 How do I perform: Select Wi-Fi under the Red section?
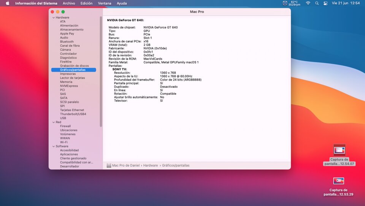pyautogui.click(x=63, y=142)
